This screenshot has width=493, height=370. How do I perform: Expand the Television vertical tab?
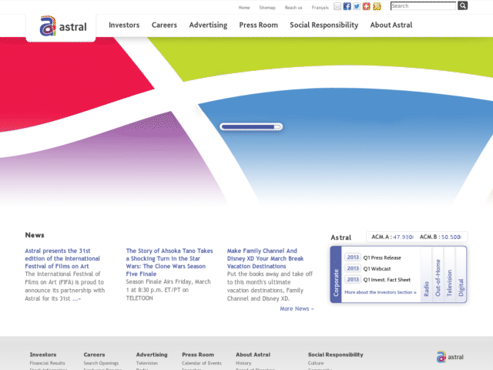pos(449,274)
